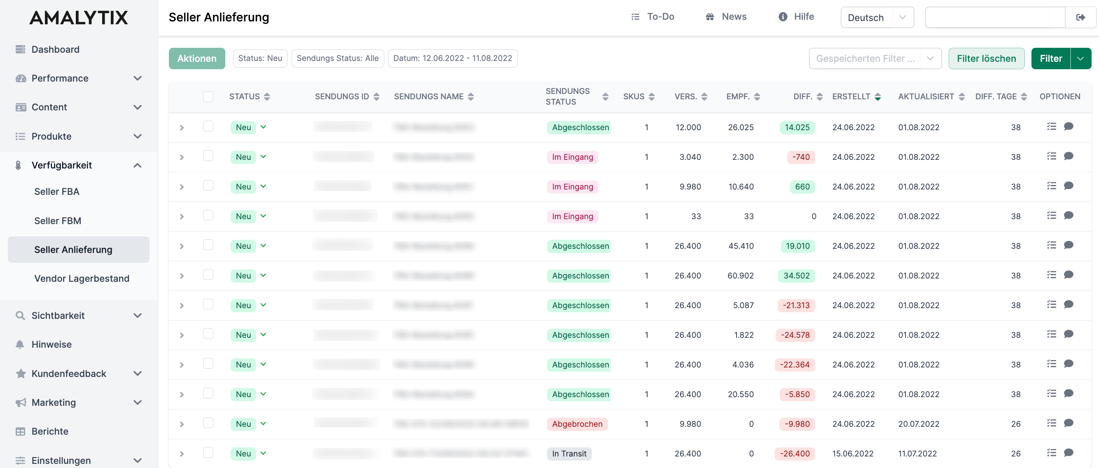Check the row with Diff -740
This screenshot has width=1099, height=468.
(208, 156)
